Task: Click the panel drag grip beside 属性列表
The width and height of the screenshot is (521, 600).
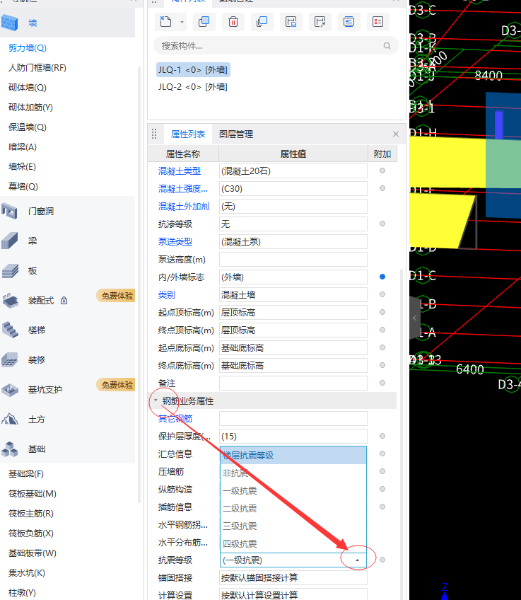Action: click(154, 134)
